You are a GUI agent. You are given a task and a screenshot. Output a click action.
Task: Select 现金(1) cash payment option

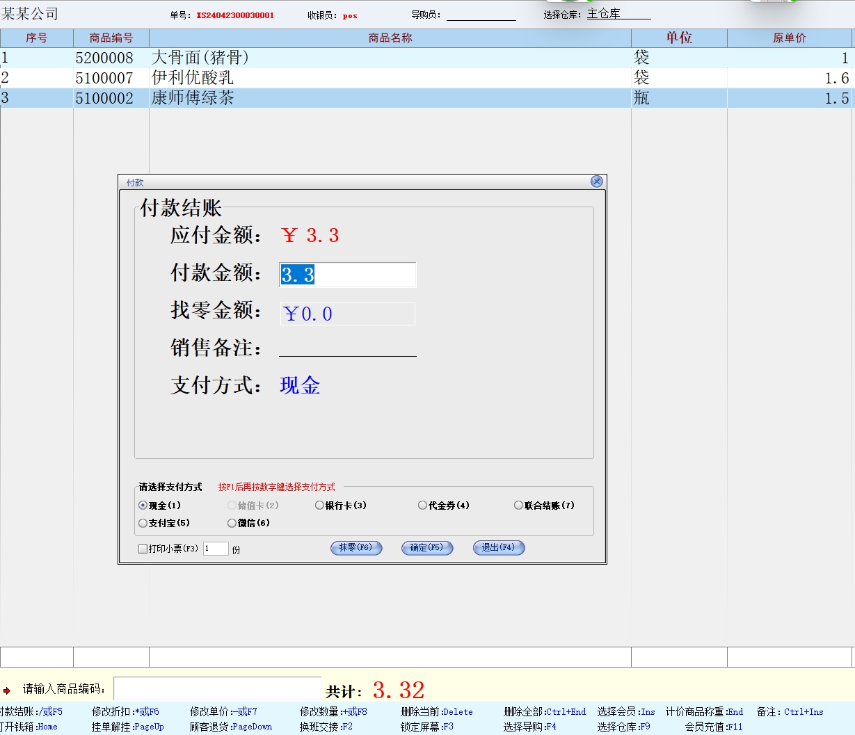tap(143, 506)
